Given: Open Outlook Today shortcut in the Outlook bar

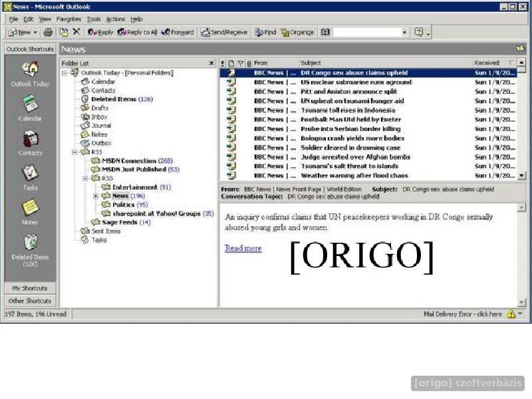Looking at the screenshot, I should (31, 74).
